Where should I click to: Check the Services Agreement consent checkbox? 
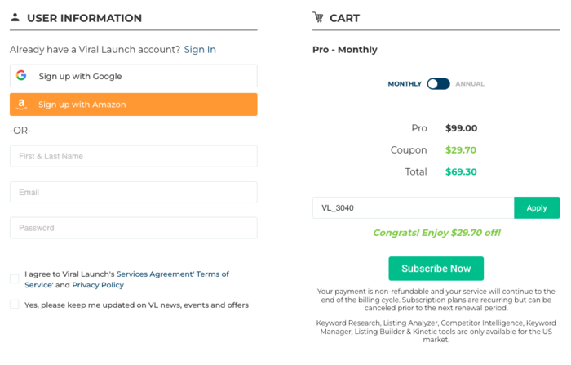pyautogui.click(x=15, y=279)
